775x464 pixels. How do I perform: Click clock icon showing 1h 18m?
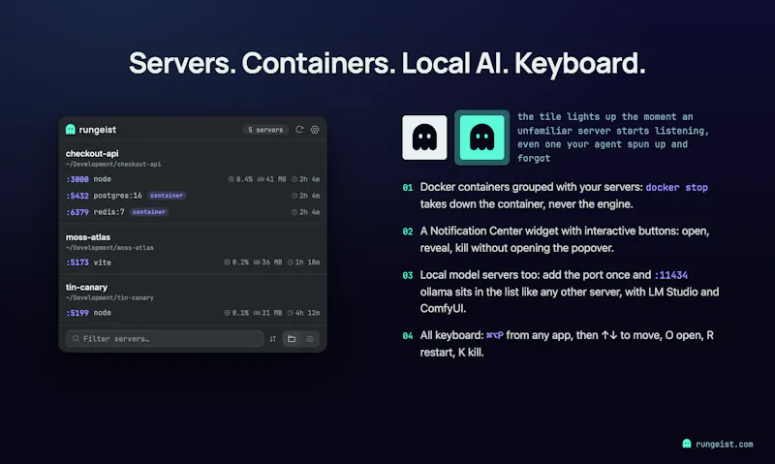(291, 263)
